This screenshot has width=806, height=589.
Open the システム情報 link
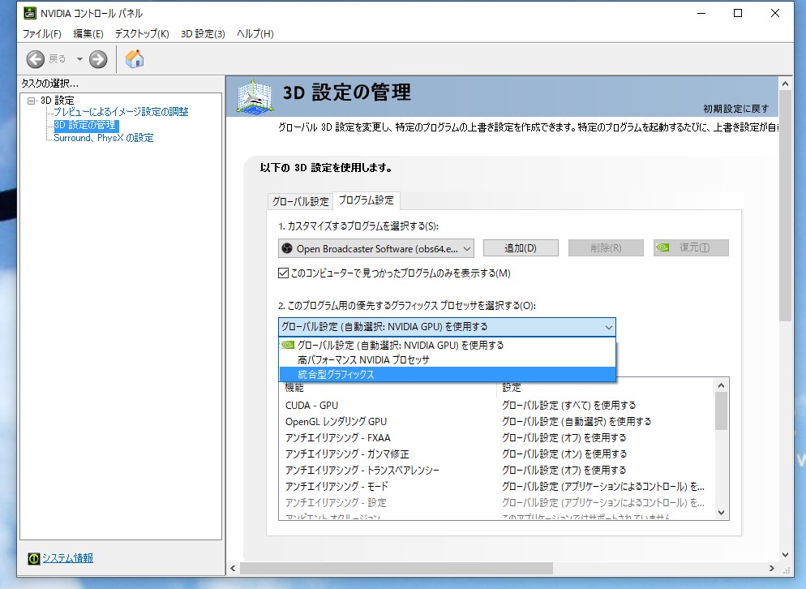67,558
